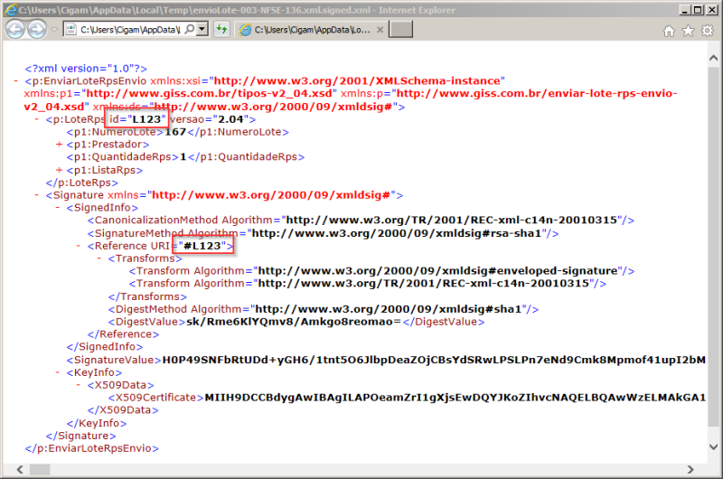Click the closing /SignedInfo tag

click(105, 347)
